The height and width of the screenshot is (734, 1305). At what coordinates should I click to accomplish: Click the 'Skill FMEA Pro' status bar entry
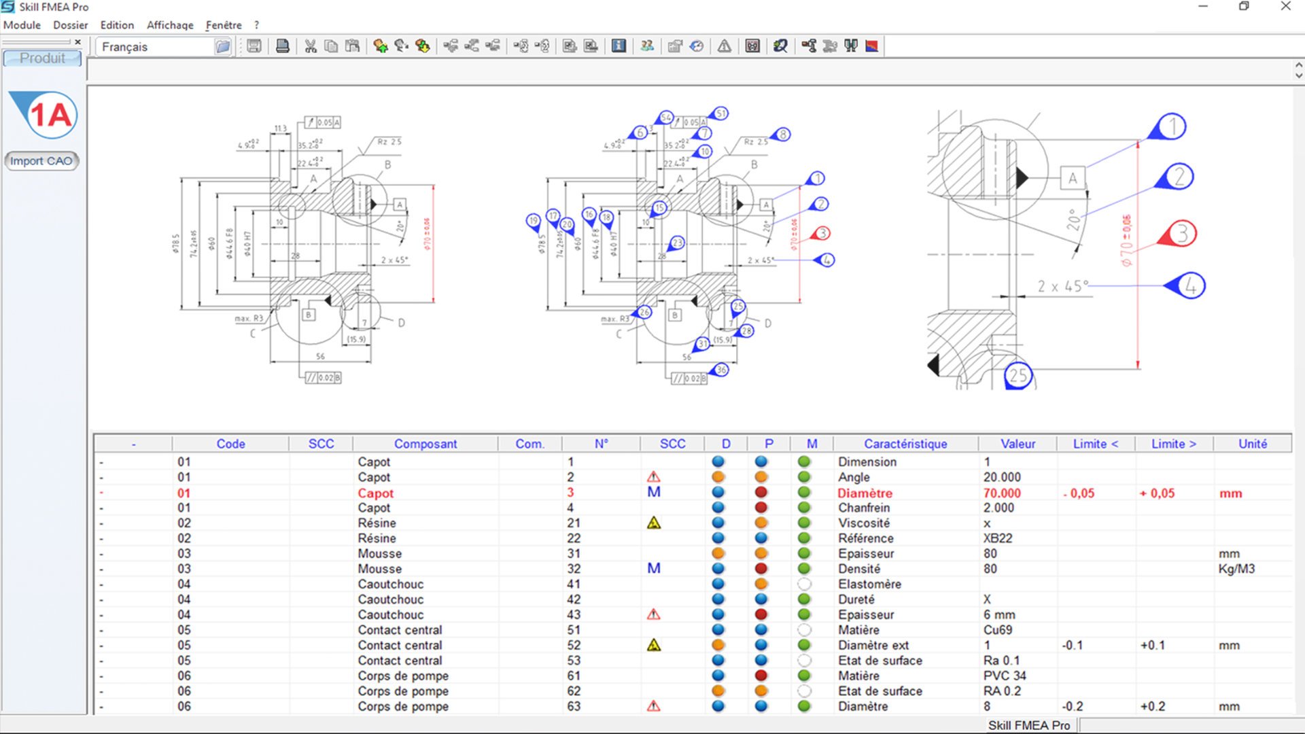pos(1029,725)
